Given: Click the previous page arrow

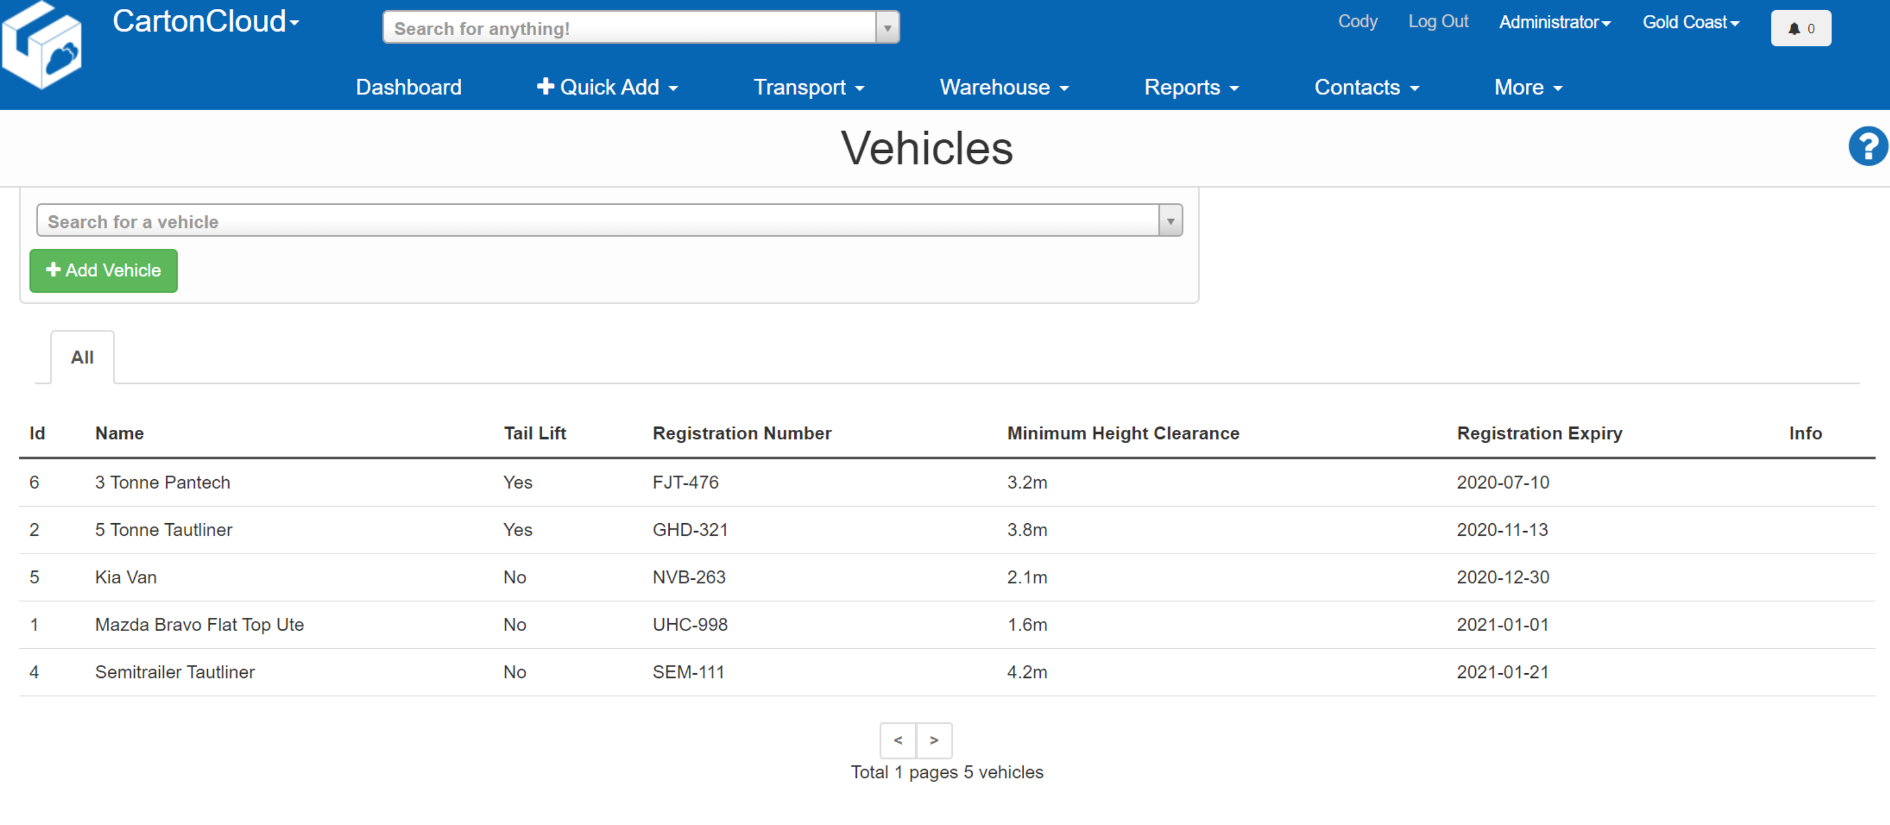Looking at the screenshot, I should tap(897, 740).
